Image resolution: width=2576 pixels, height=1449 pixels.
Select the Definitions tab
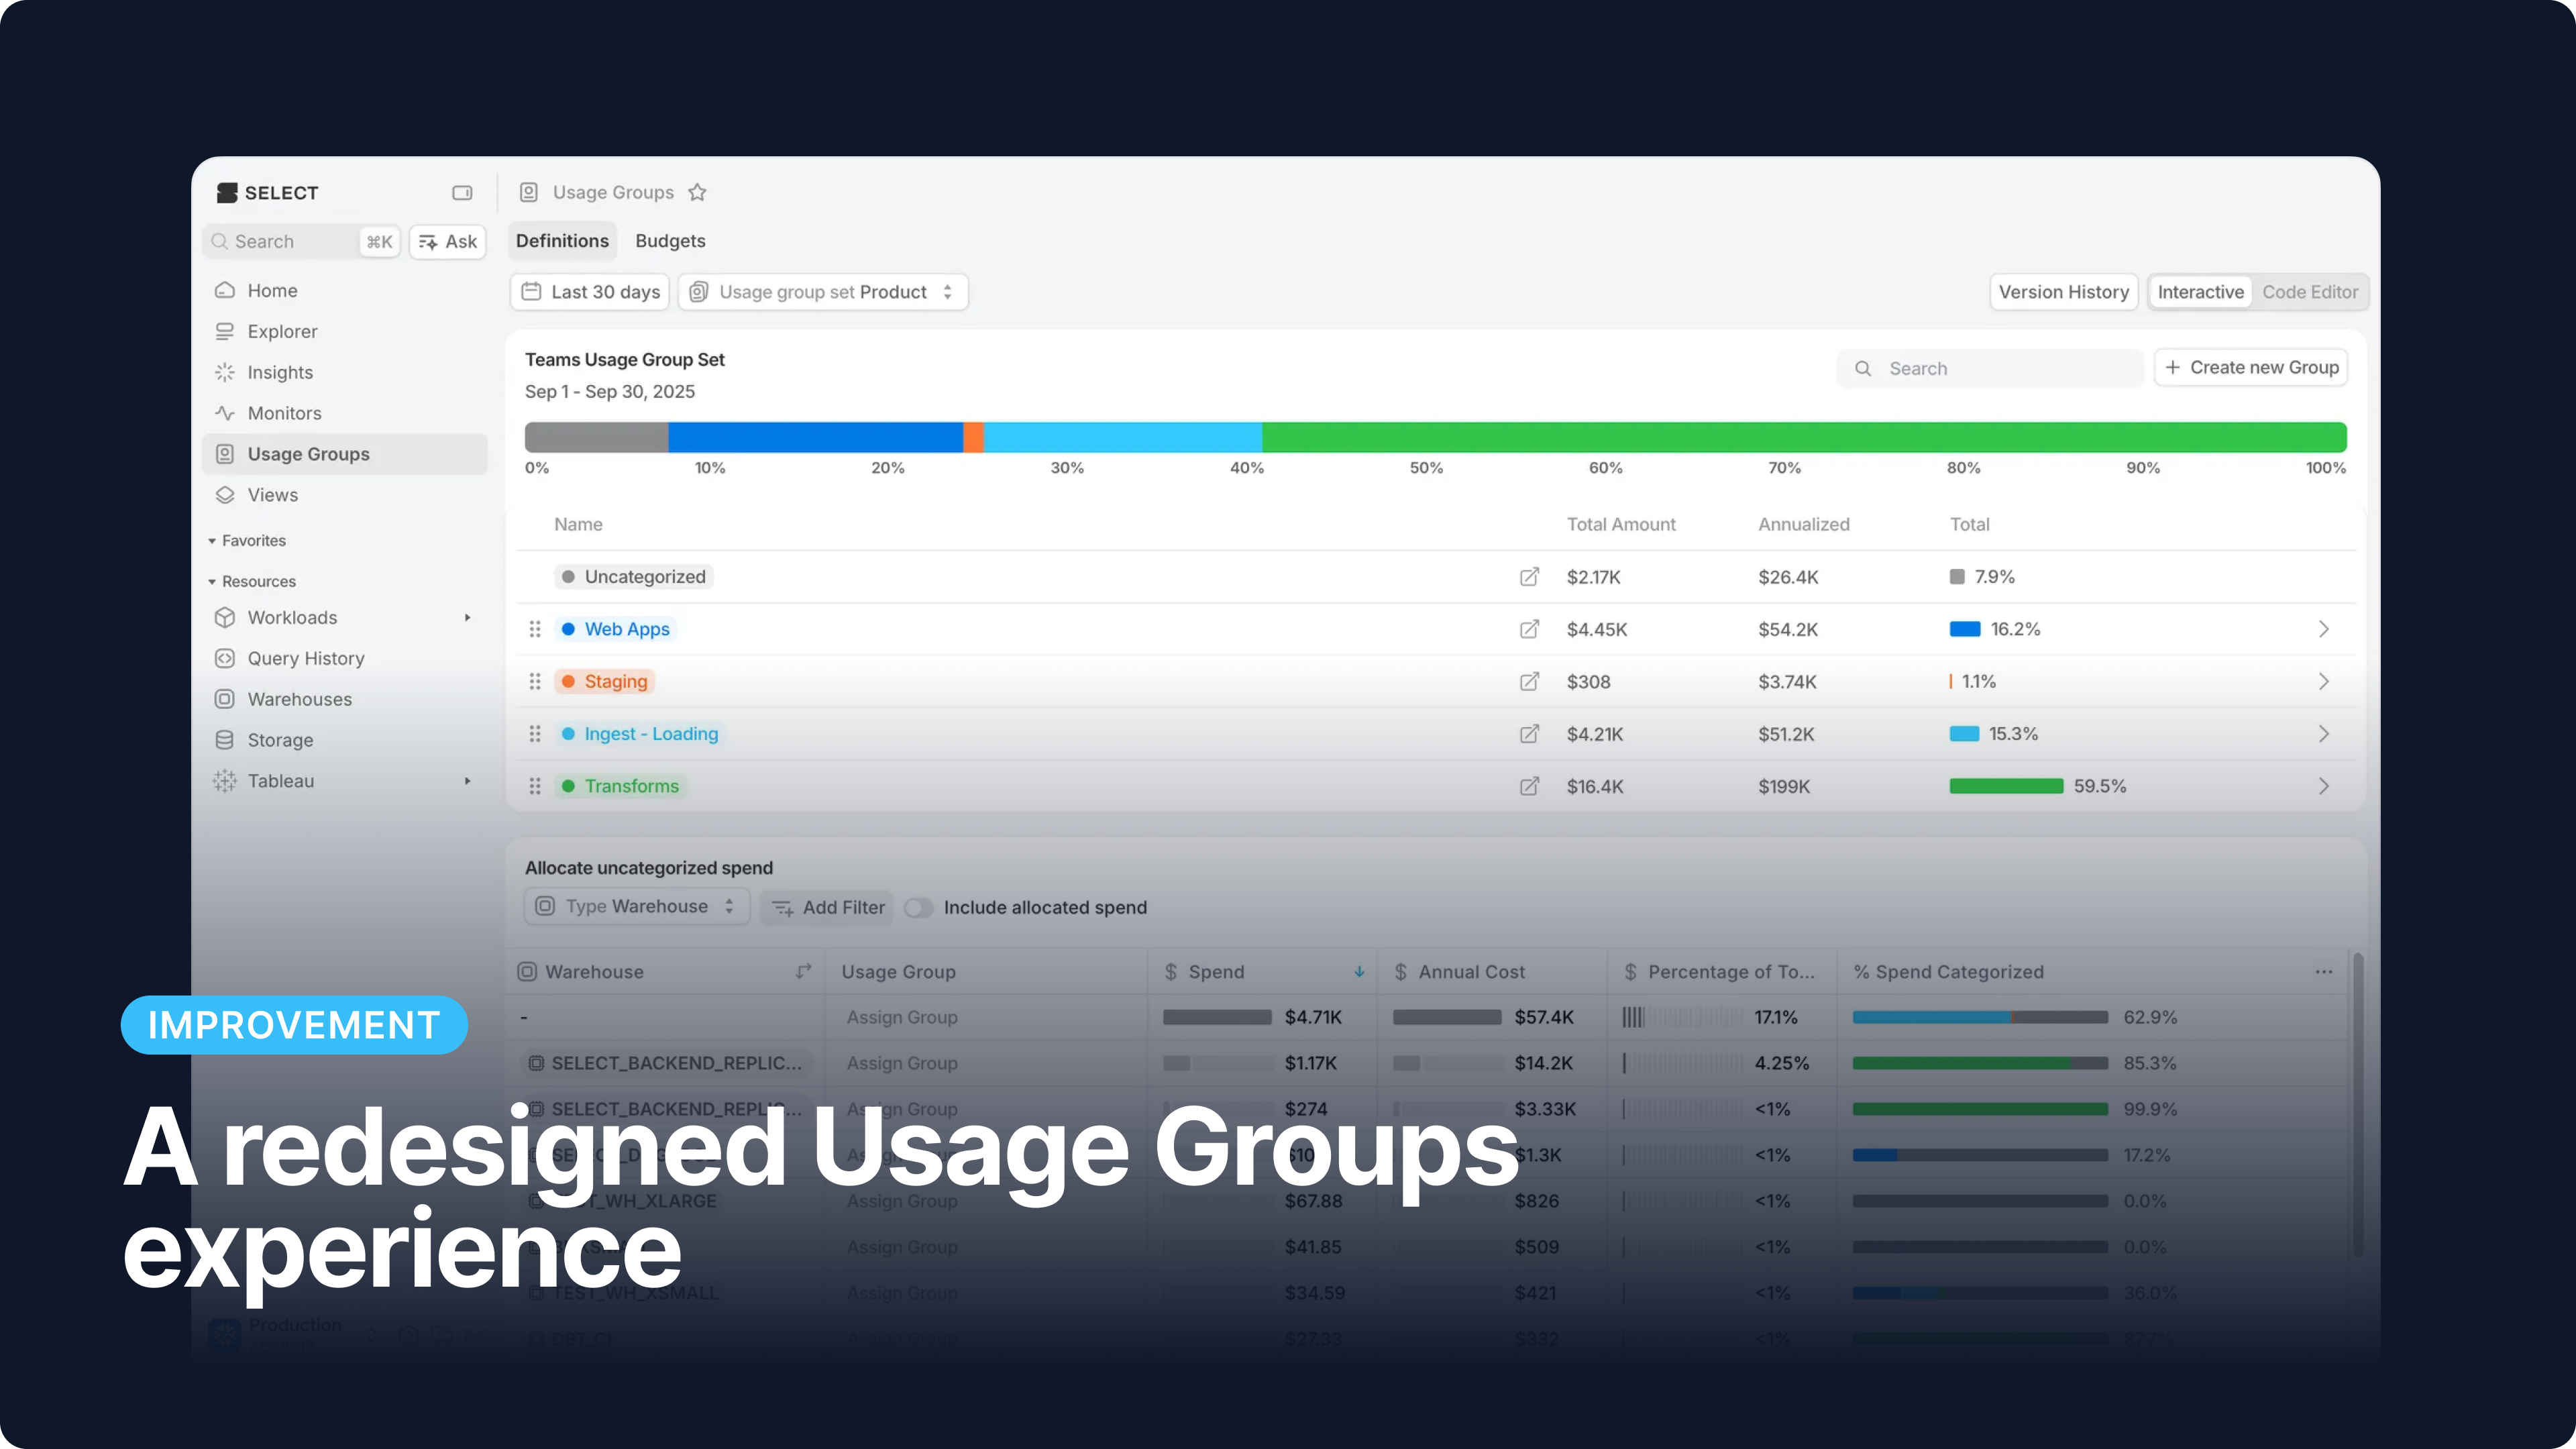coord(562,241)
